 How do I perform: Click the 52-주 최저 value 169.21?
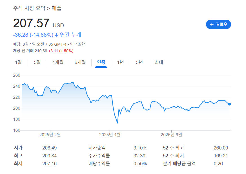click(x=221, y=156)
